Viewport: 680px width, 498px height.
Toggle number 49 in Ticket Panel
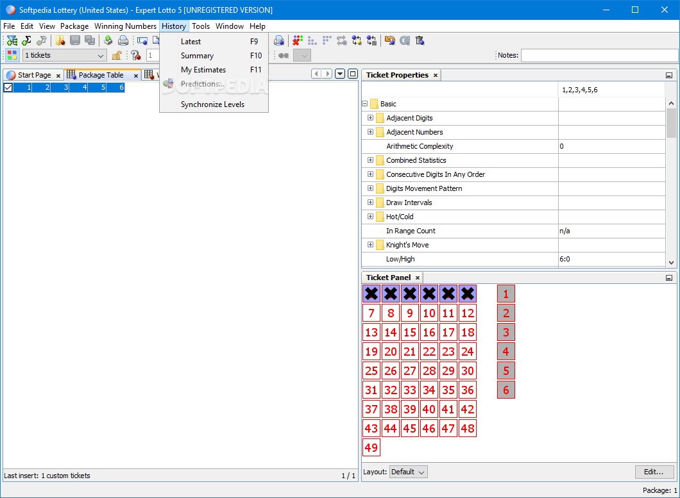[371, 448]
